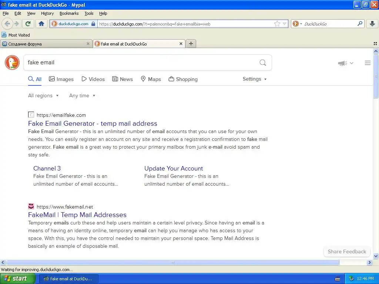The width and height of the screenshot is (379, 284).
Task: Click the Forward navigation arrow
Action: point(16,24)
